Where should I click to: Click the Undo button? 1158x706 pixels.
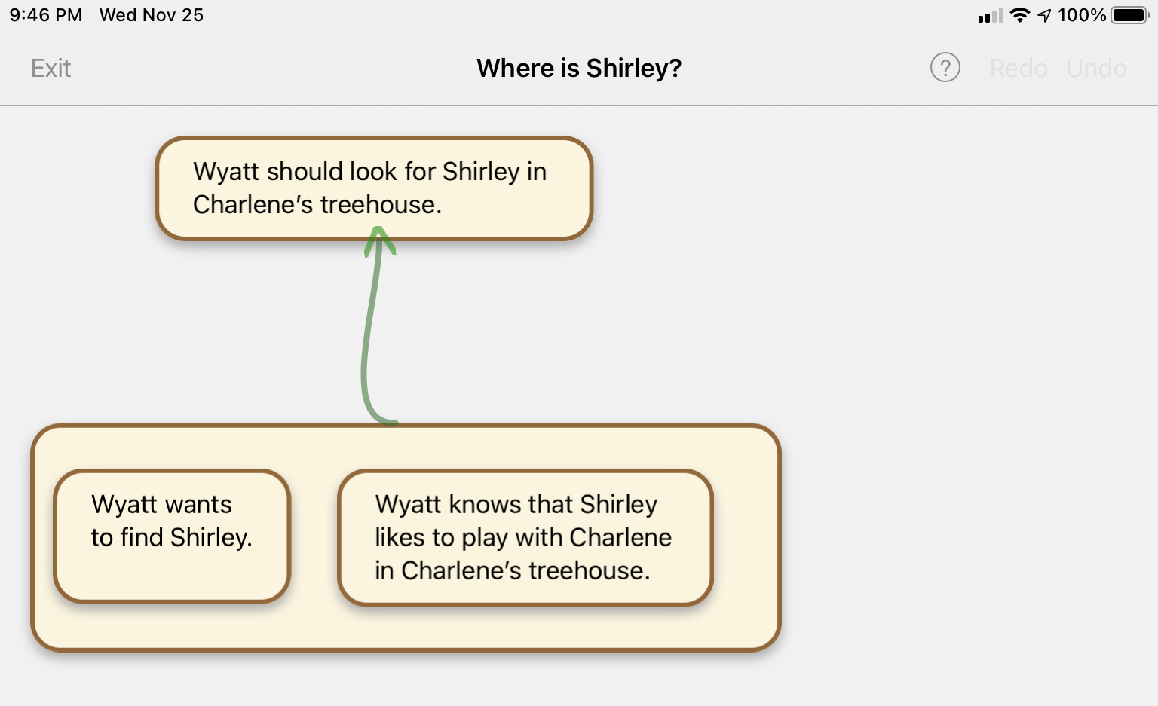[x=1096, y=68]
